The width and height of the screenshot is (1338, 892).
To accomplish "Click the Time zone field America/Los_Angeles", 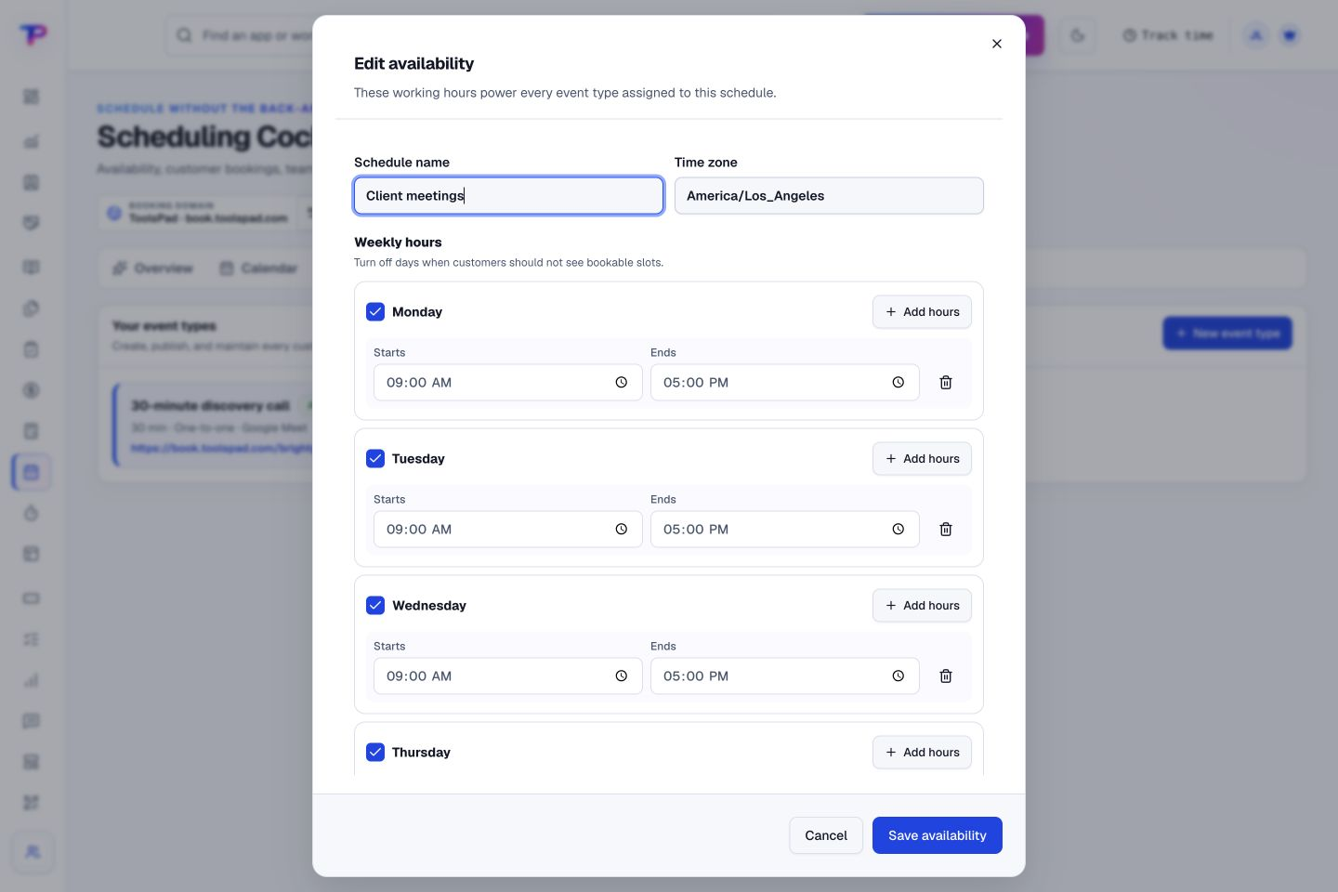I will (829, 196).
